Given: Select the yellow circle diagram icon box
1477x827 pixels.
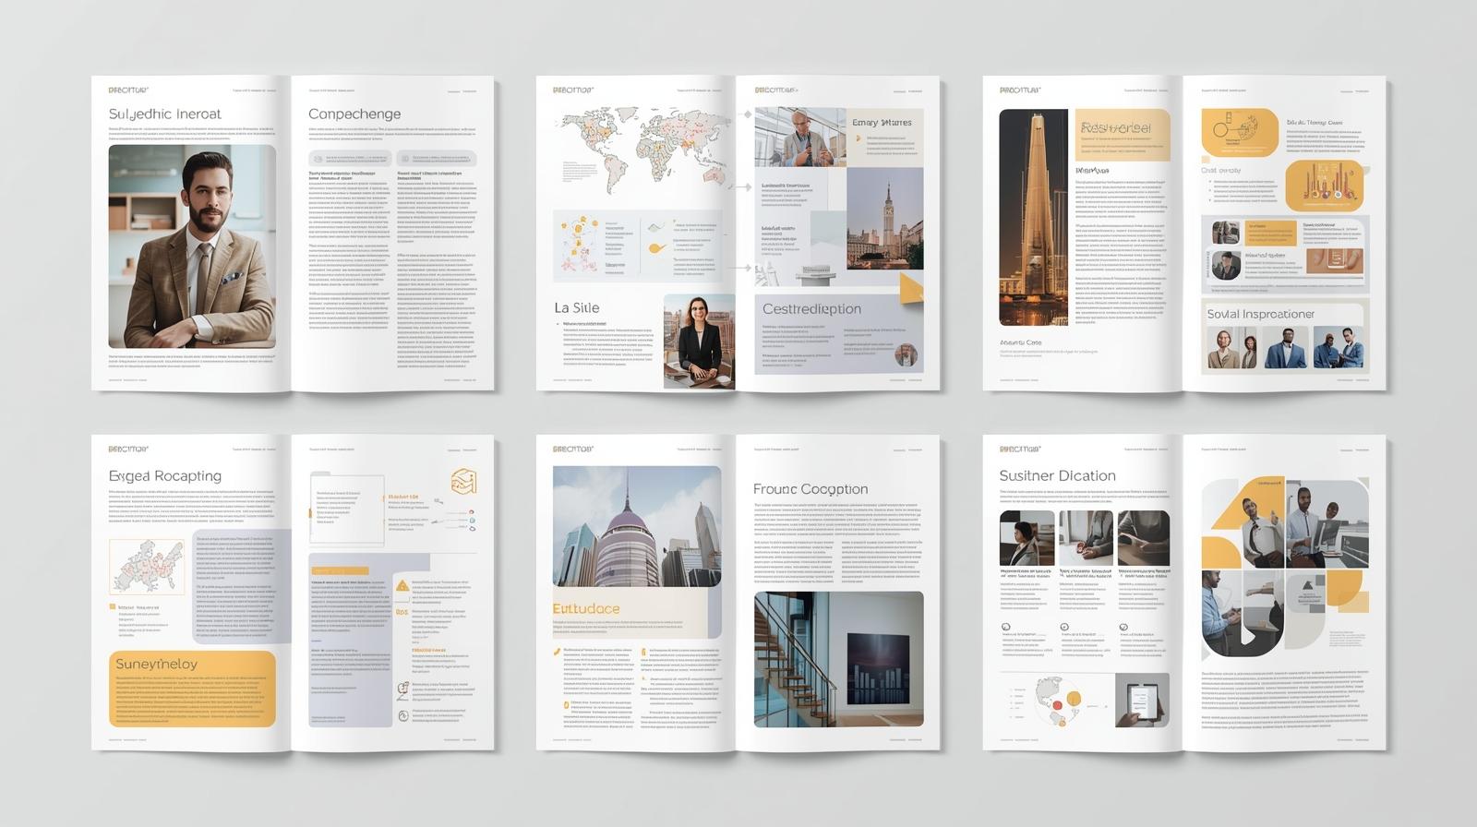Looking at the screenshot, I should click(x=1239, y=133).
